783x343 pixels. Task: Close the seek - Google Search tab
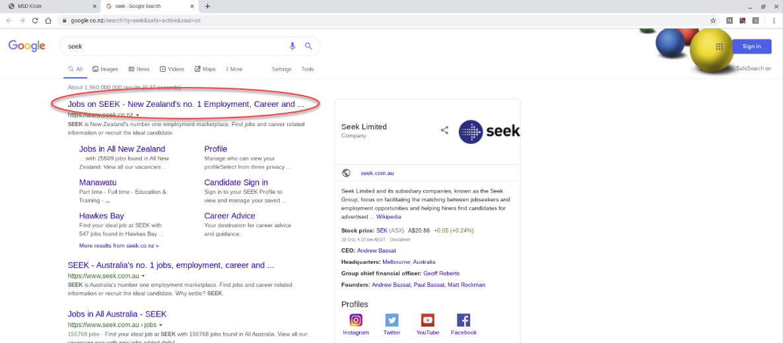[x=192, y=6]
